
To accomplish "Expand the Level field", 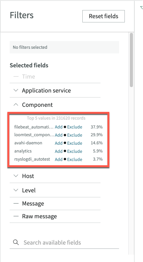I will coord(16,190).
